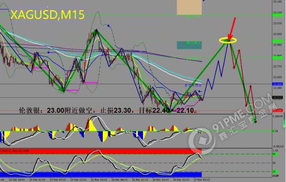Select the yellow ellipse marking the price peak

click(228, 40)
